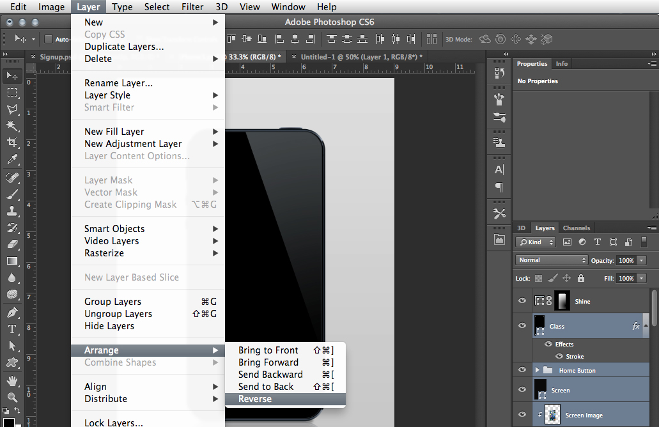Select the Magic Wand tool
Screen dimensions: 659x427
point(12,126)
